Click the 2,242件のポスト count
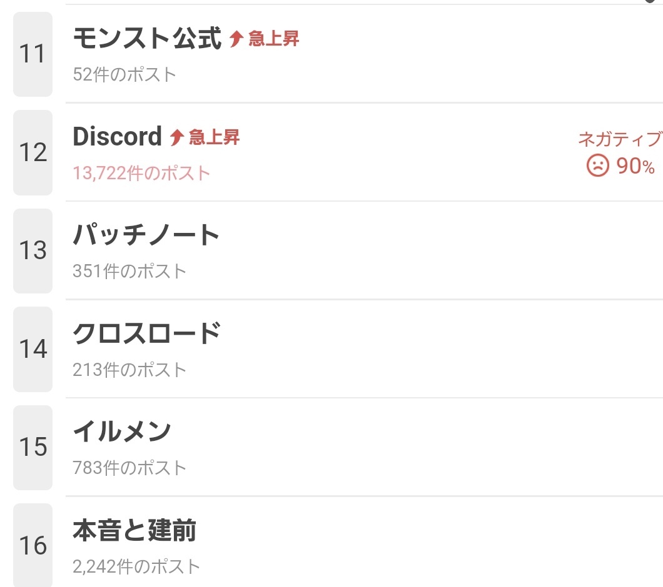Image resolution: width=663 pixels, height=587 pixels. tap(136, 566)
